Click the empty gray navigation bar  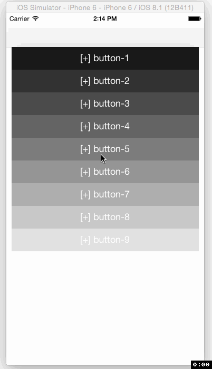point(106,37)
